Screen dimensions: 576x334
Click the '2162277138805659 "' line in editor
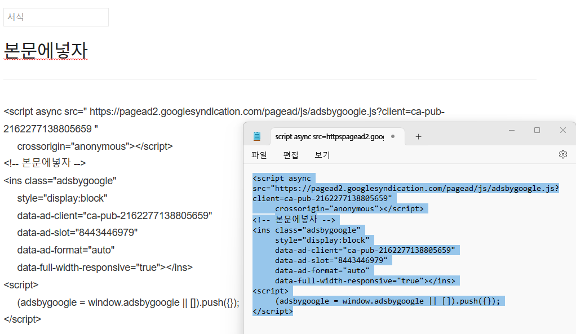tap(51, 129)
